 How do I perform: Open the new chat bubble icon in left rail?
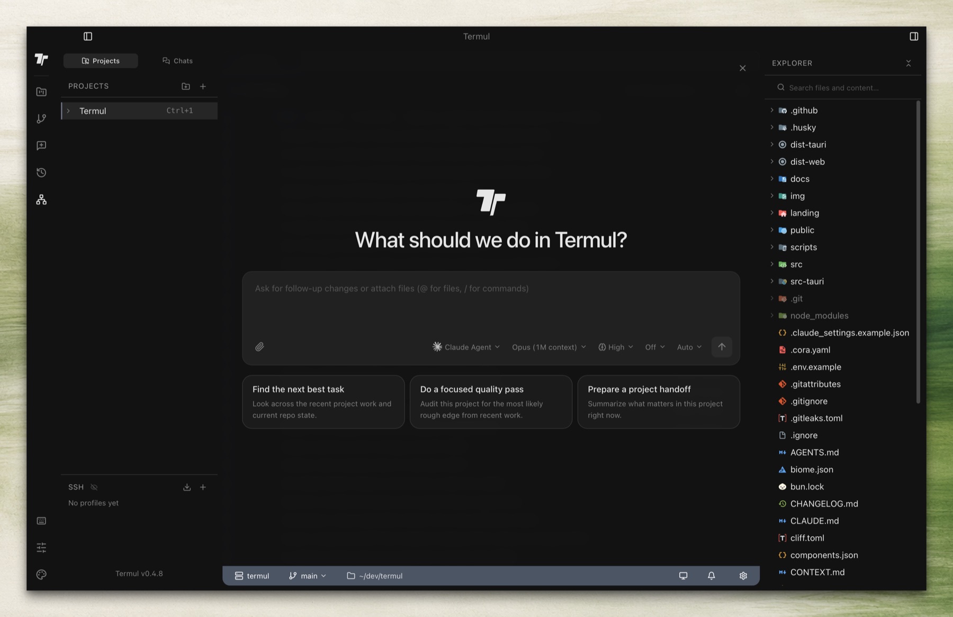41,146
